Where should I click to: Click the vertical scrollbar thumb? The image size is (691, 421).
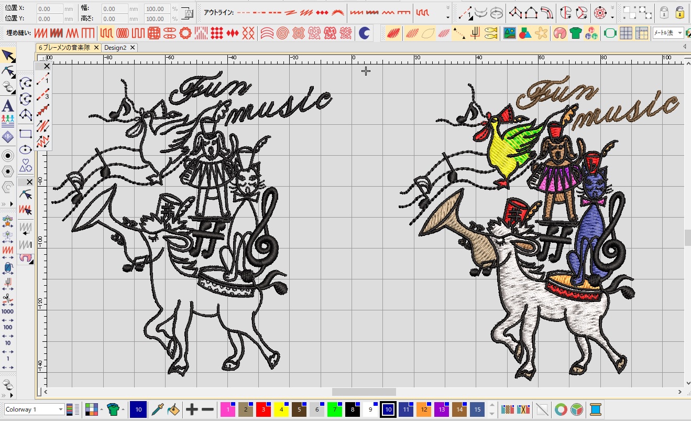point(687,238)
